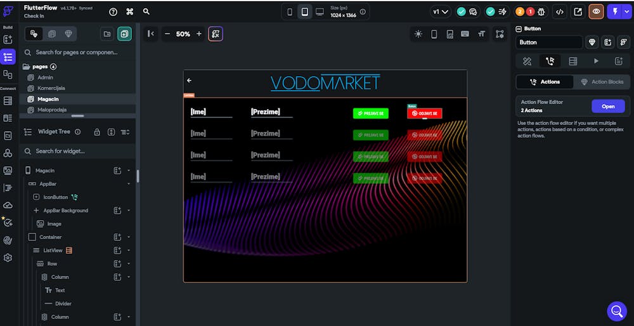
Task: Open the FlutterFlow logo home menu
Action: 8,11
